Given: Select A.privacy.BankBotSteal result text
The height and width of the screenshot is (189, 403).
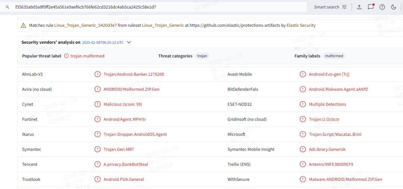Looking at the screenshot, I should tap(126, 164).
